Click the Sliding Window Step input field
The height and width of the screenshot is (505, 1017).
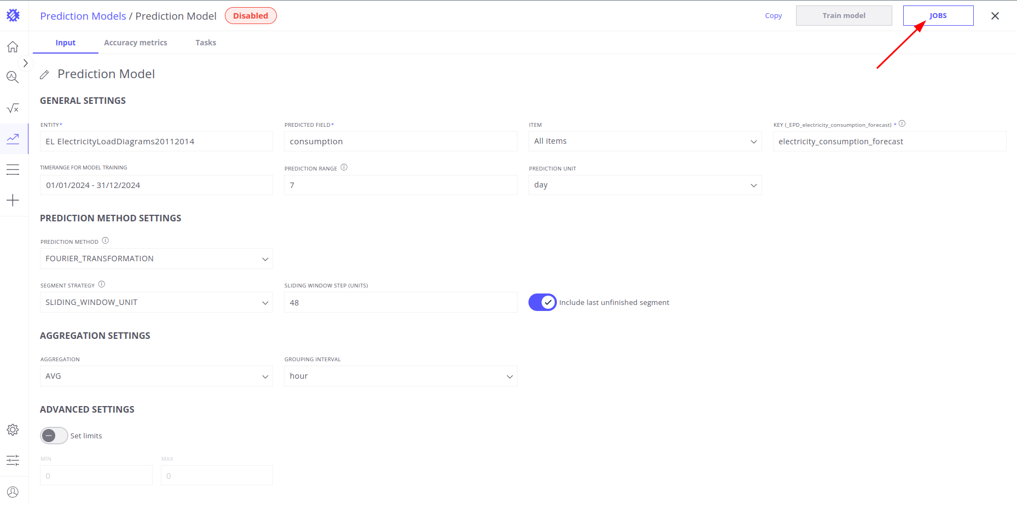400,303
